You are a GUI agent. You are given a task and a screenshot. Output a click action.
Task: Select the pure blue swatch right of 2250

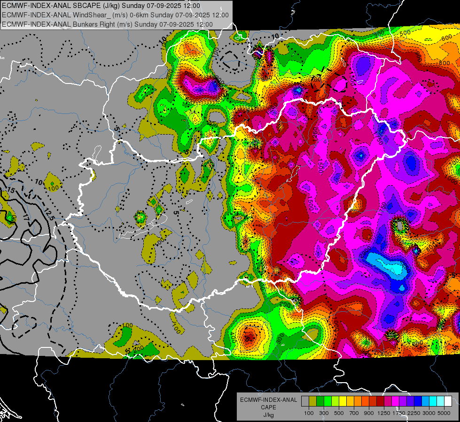point(418,401)
